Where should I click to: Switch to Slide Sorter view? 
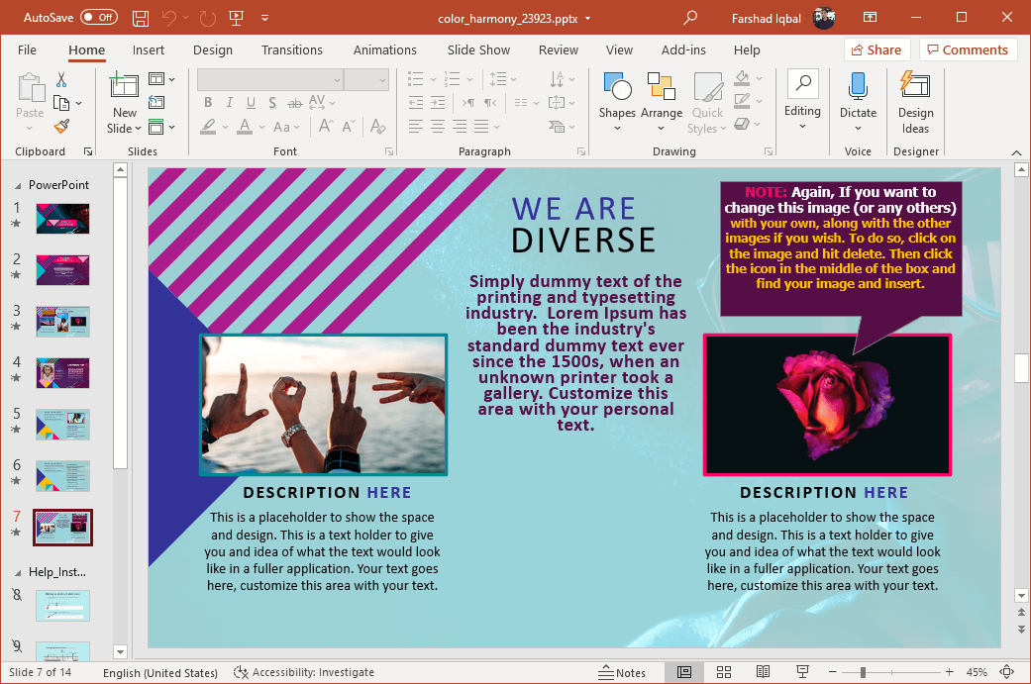723,672
